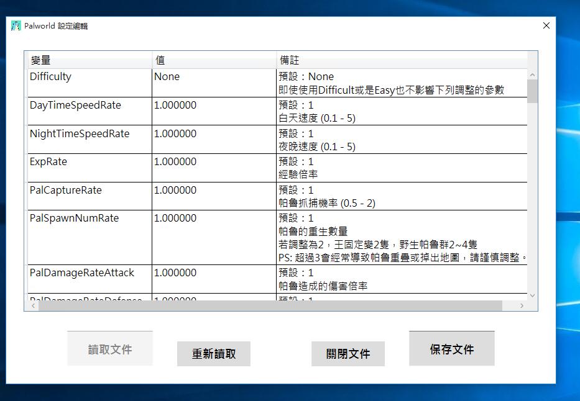Click the note 帕魯抓捕機率 (0.5 - 2)

pyautogui.click(x=327, y=203)
